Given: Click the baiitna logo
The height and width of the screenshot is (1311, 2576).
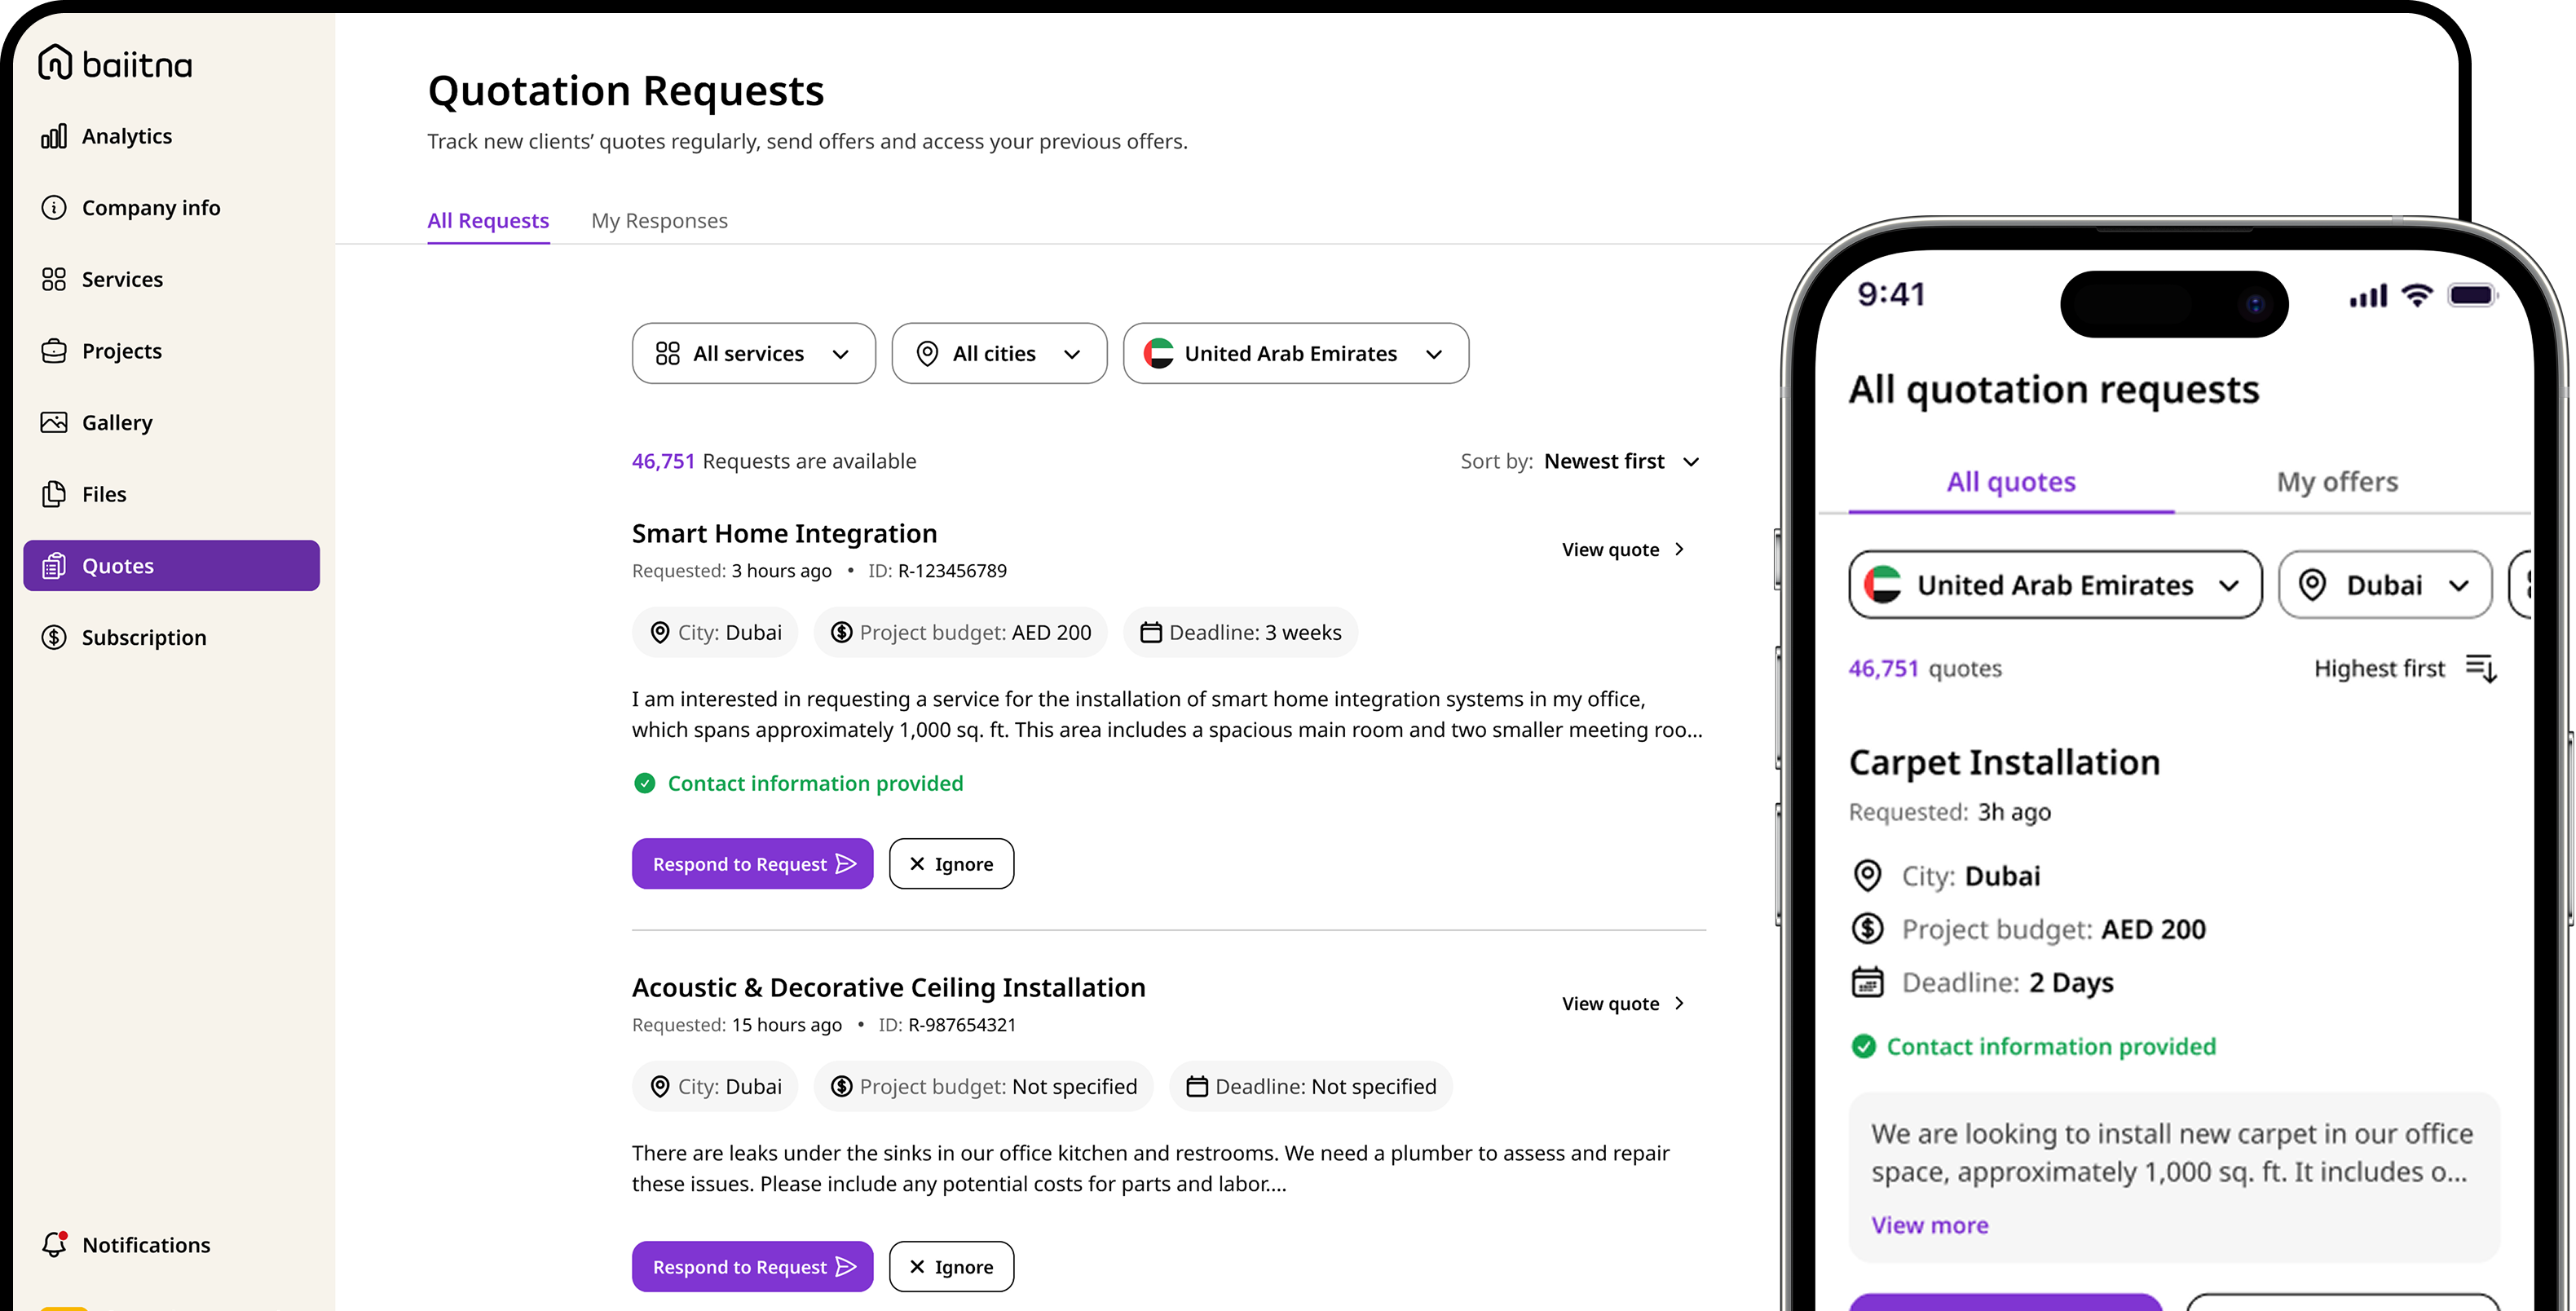Looking at the screenshot, I should (x=115, y=64).
